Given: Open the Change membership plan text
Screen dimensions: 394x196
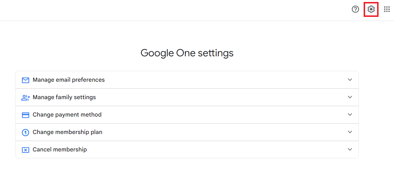Looking at the screenshot, I should pyautogui.click(x=67, y=132).
